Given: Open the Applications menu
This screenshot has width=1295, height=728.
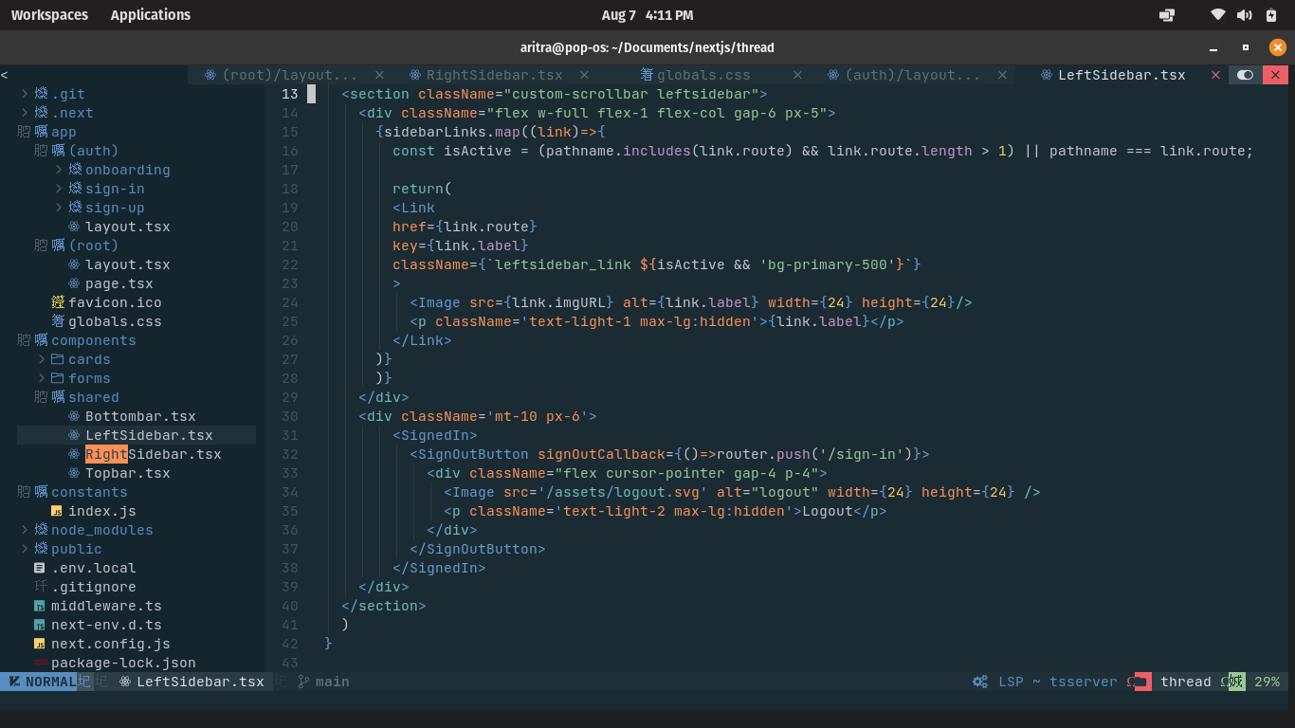Looking at the screenshot, I should tap(150, 14).
